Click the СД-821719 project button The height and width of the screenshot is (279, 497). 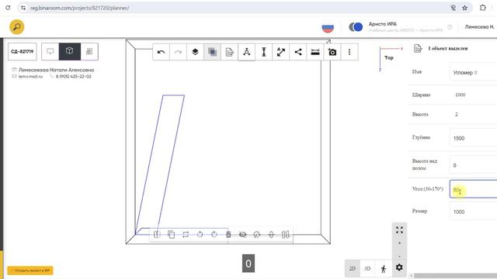click(23, 51)
